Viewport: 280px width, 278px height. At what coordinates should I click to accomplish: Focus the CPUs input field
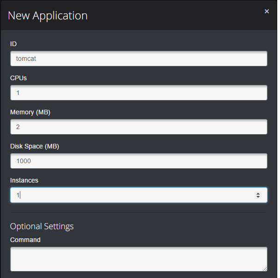coord(138,93)
